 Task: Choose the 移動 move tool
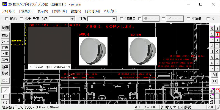5,73
